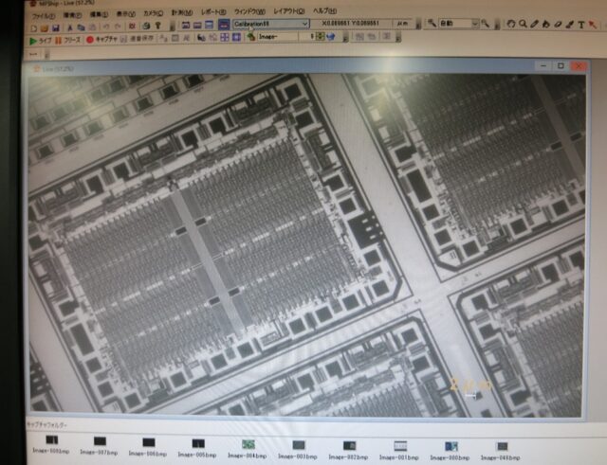Image resolution: width=607 pixels, height=465 pixels.
Task: Click the New file icon
Action: point(34,28)
